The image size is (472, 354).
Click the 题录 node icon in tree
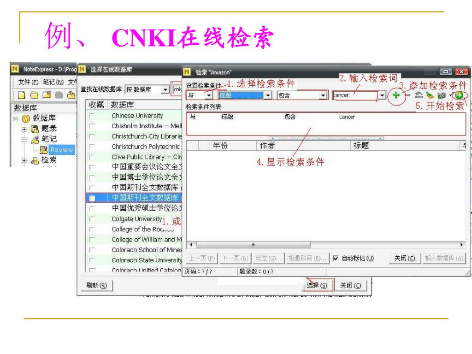pyautogui.click(x=35, y=129)
